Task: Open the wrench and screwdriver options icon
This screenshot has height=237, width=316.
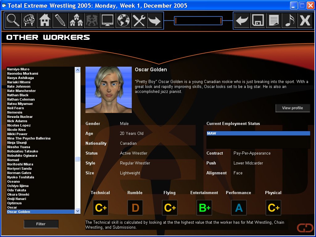Action: 139,20
